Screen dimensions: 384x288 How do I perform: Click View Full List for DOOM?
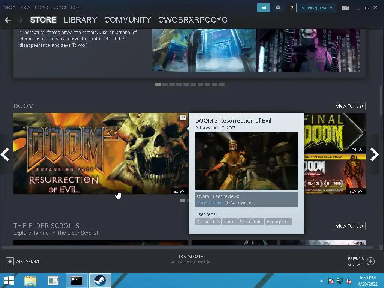[x=349, y=106]
